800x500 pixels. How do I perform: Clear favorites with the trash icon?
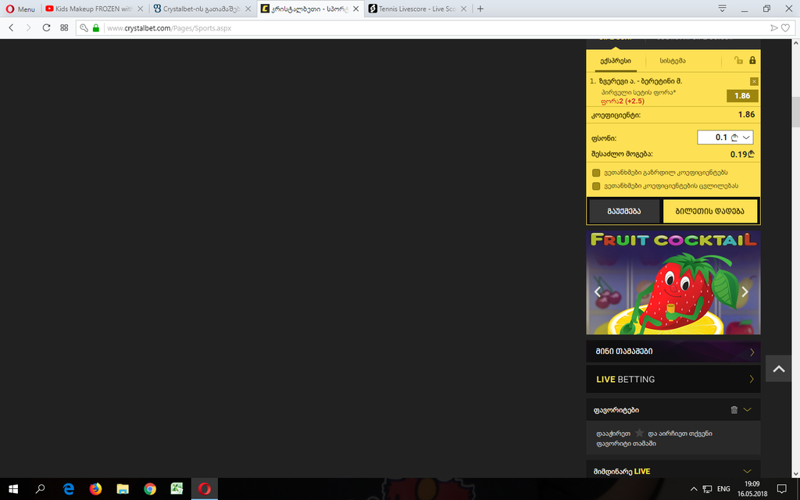[734, 409]
